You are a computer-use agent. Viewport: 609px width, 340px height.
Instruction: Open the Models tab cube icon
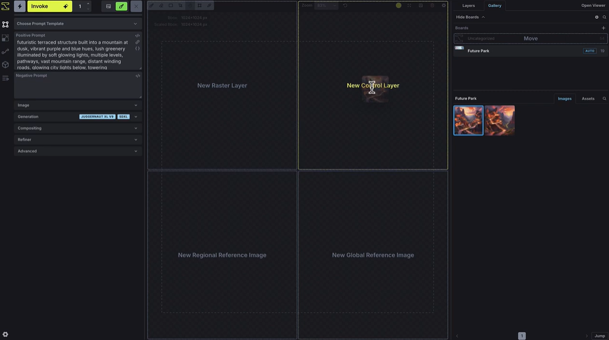pos(5,65)
